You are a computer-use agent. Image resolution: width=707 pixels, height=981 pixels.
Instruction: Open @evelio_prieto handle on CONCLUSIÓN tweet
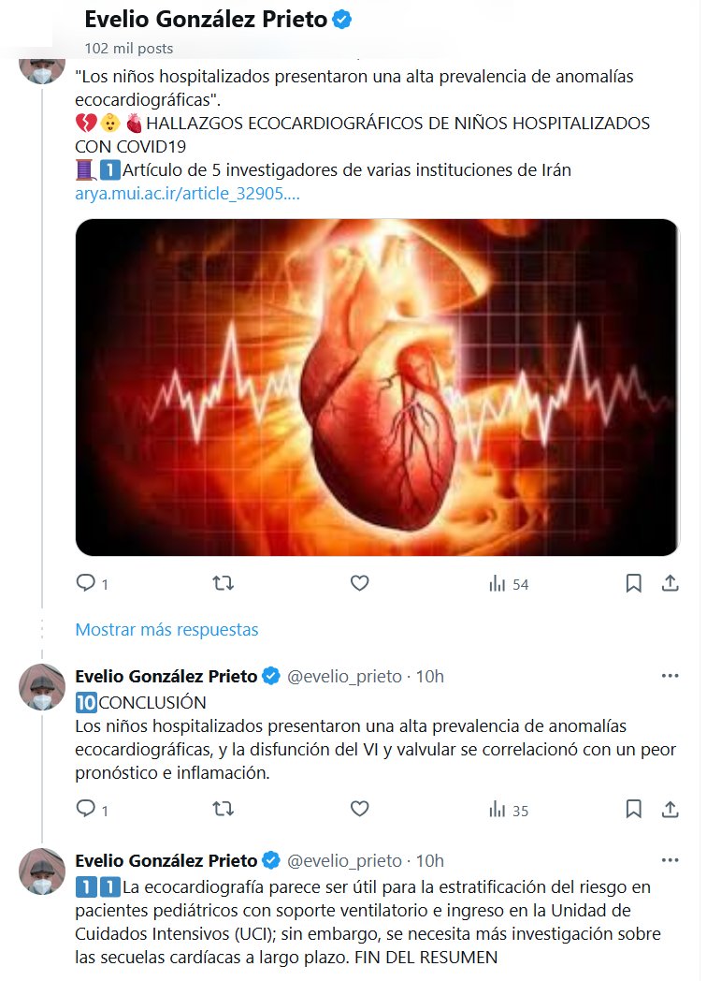pos(344,676)
